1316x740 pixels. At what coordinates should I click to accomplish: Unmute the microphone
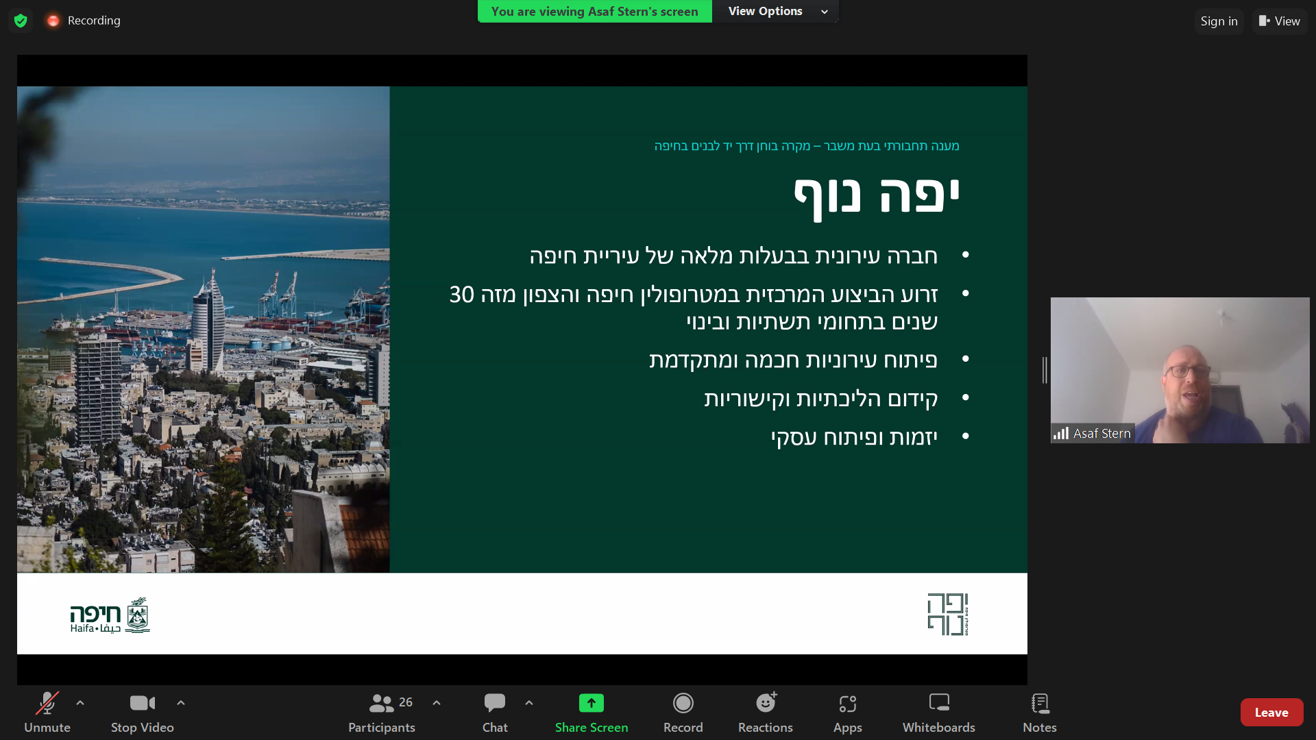[x=47, y=712]
